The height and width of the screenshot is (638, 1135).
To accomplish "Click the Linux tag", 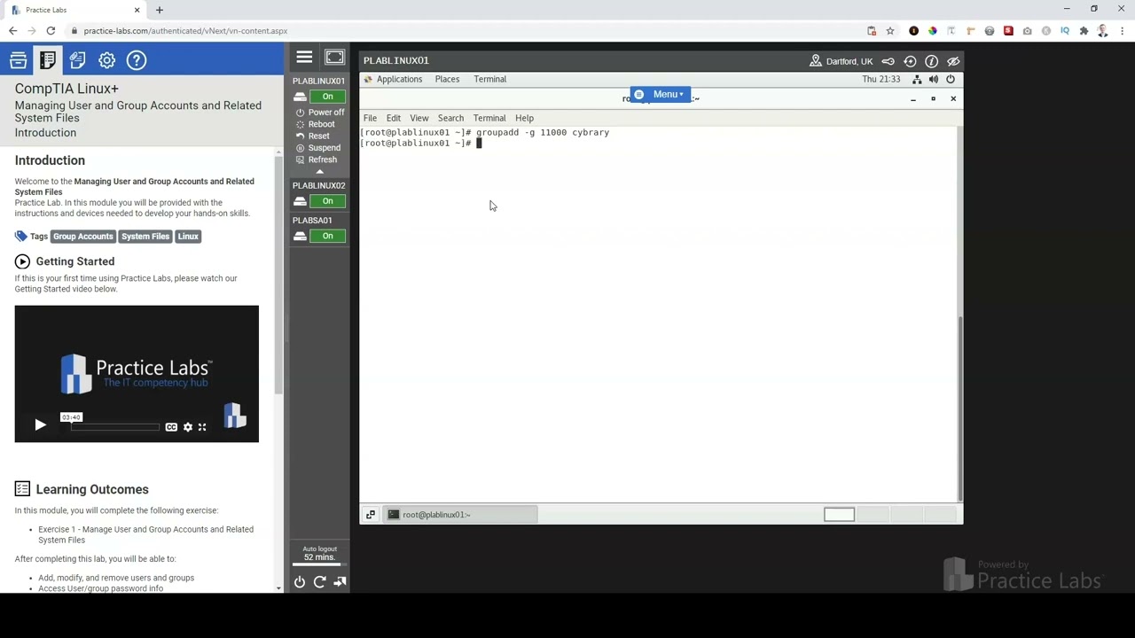I will click(x=188, y=237).
